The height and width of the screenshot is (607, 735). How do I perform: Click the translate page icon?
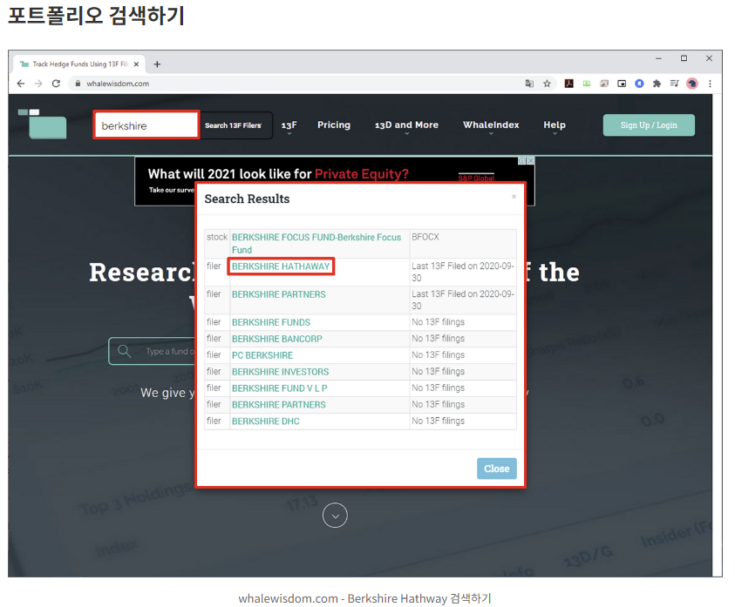click(529, 84)
